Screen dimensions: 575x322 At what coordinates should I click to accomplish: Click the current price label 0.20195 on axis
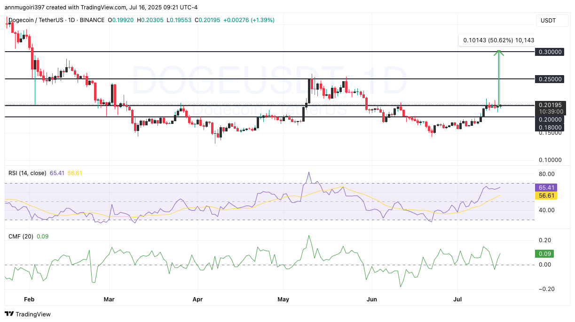point(550,105)
